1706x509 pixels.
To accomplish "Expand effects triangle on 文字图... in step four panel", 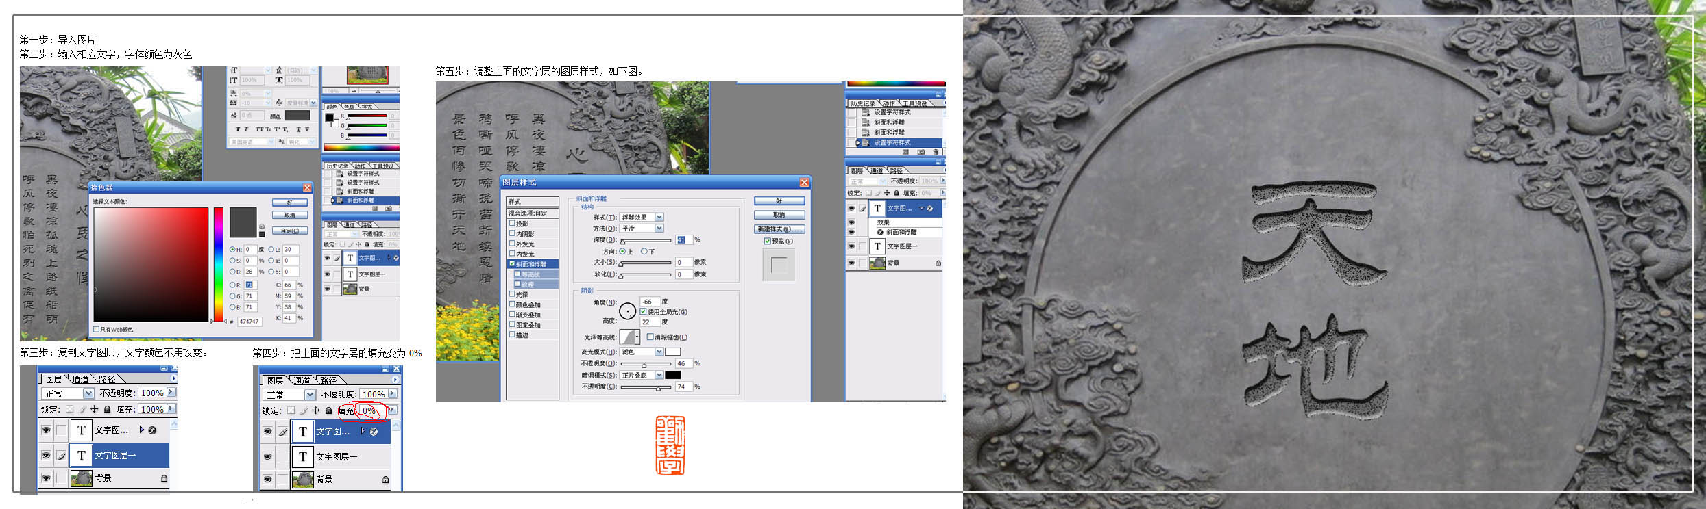I will pyautogui.click(x=363, y=431).
